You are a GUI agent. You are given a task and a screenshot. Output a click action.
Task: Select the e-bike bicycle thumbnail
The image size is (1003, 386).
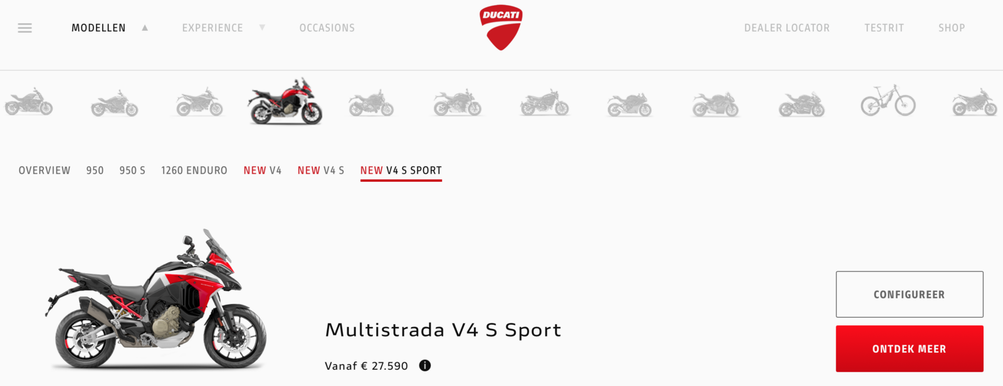[888, 100]
